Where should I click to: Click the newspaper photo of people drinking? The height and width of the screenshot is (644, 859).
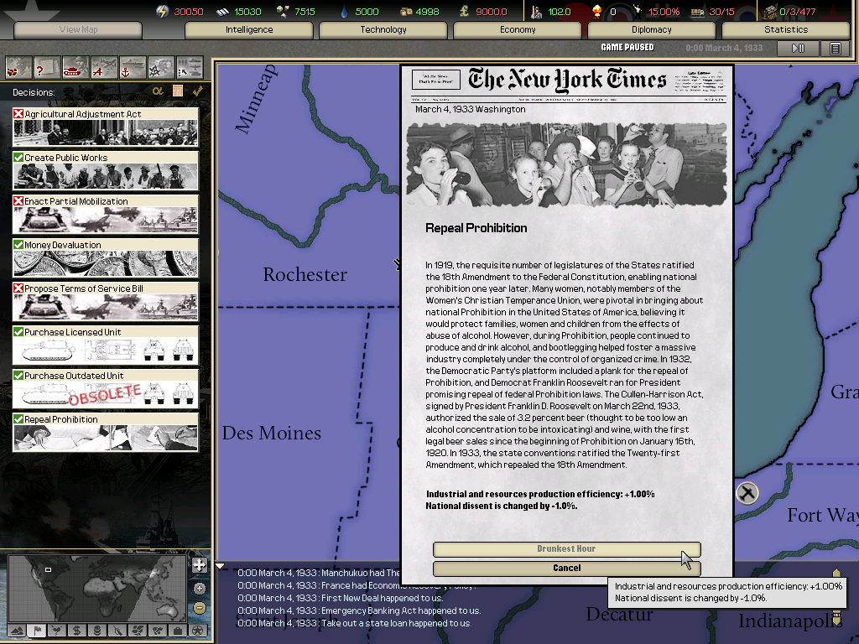coord(566,165)
